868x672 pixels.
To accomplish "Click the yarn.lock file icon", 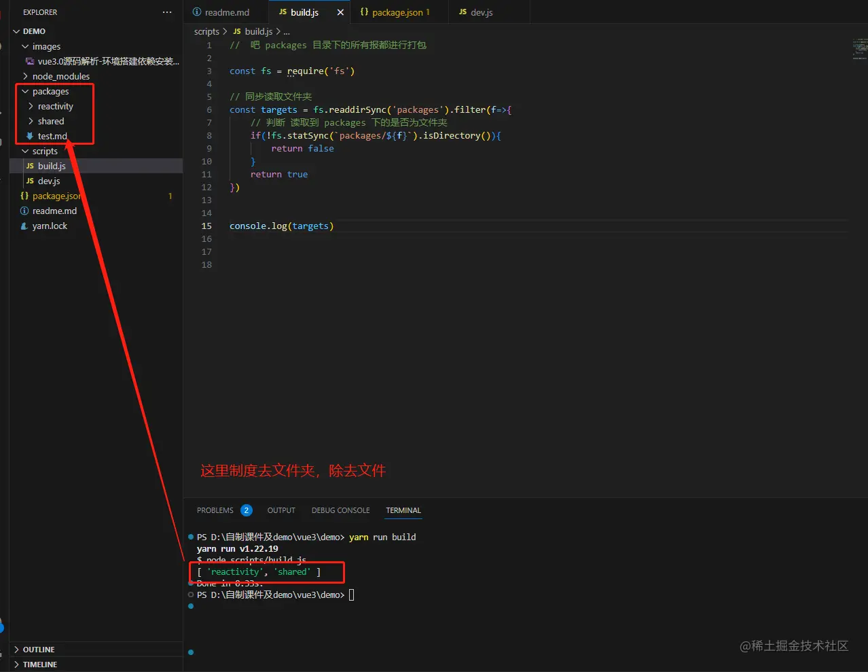I will pos(24,226).
